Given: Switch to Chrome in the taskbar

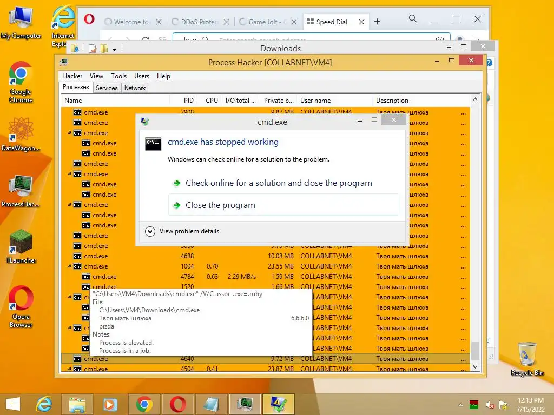Looking at the screenshot, I should pos(144,404).
